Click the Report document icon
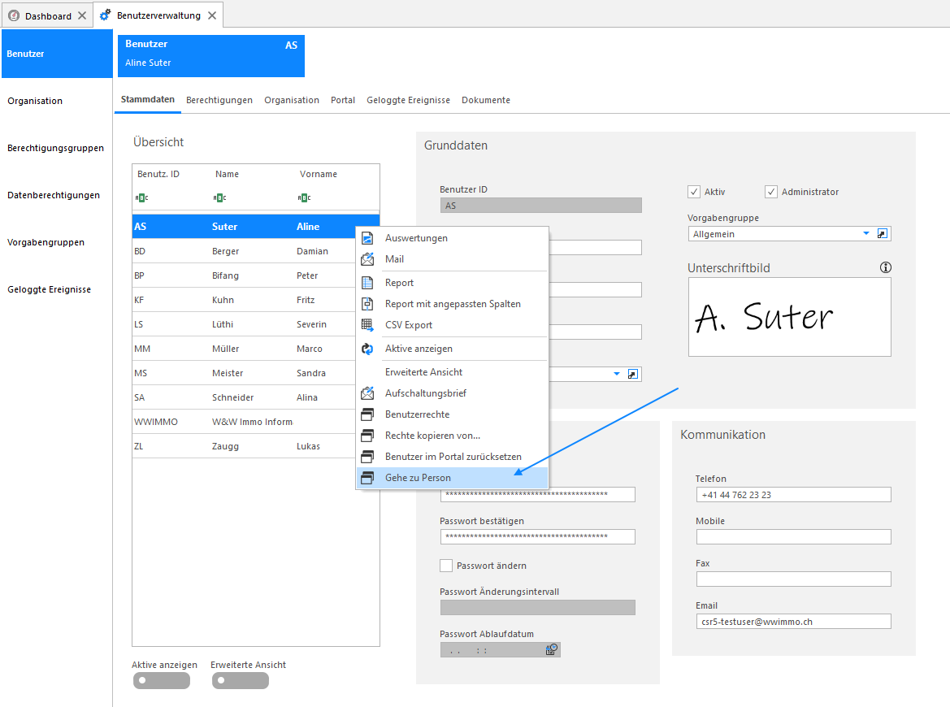950x707 pixels. (x=367, y=283)
